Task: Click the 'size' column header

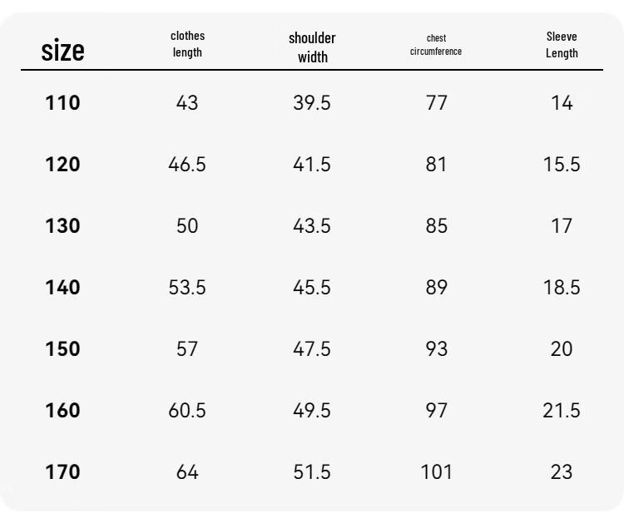Action: 63,51
